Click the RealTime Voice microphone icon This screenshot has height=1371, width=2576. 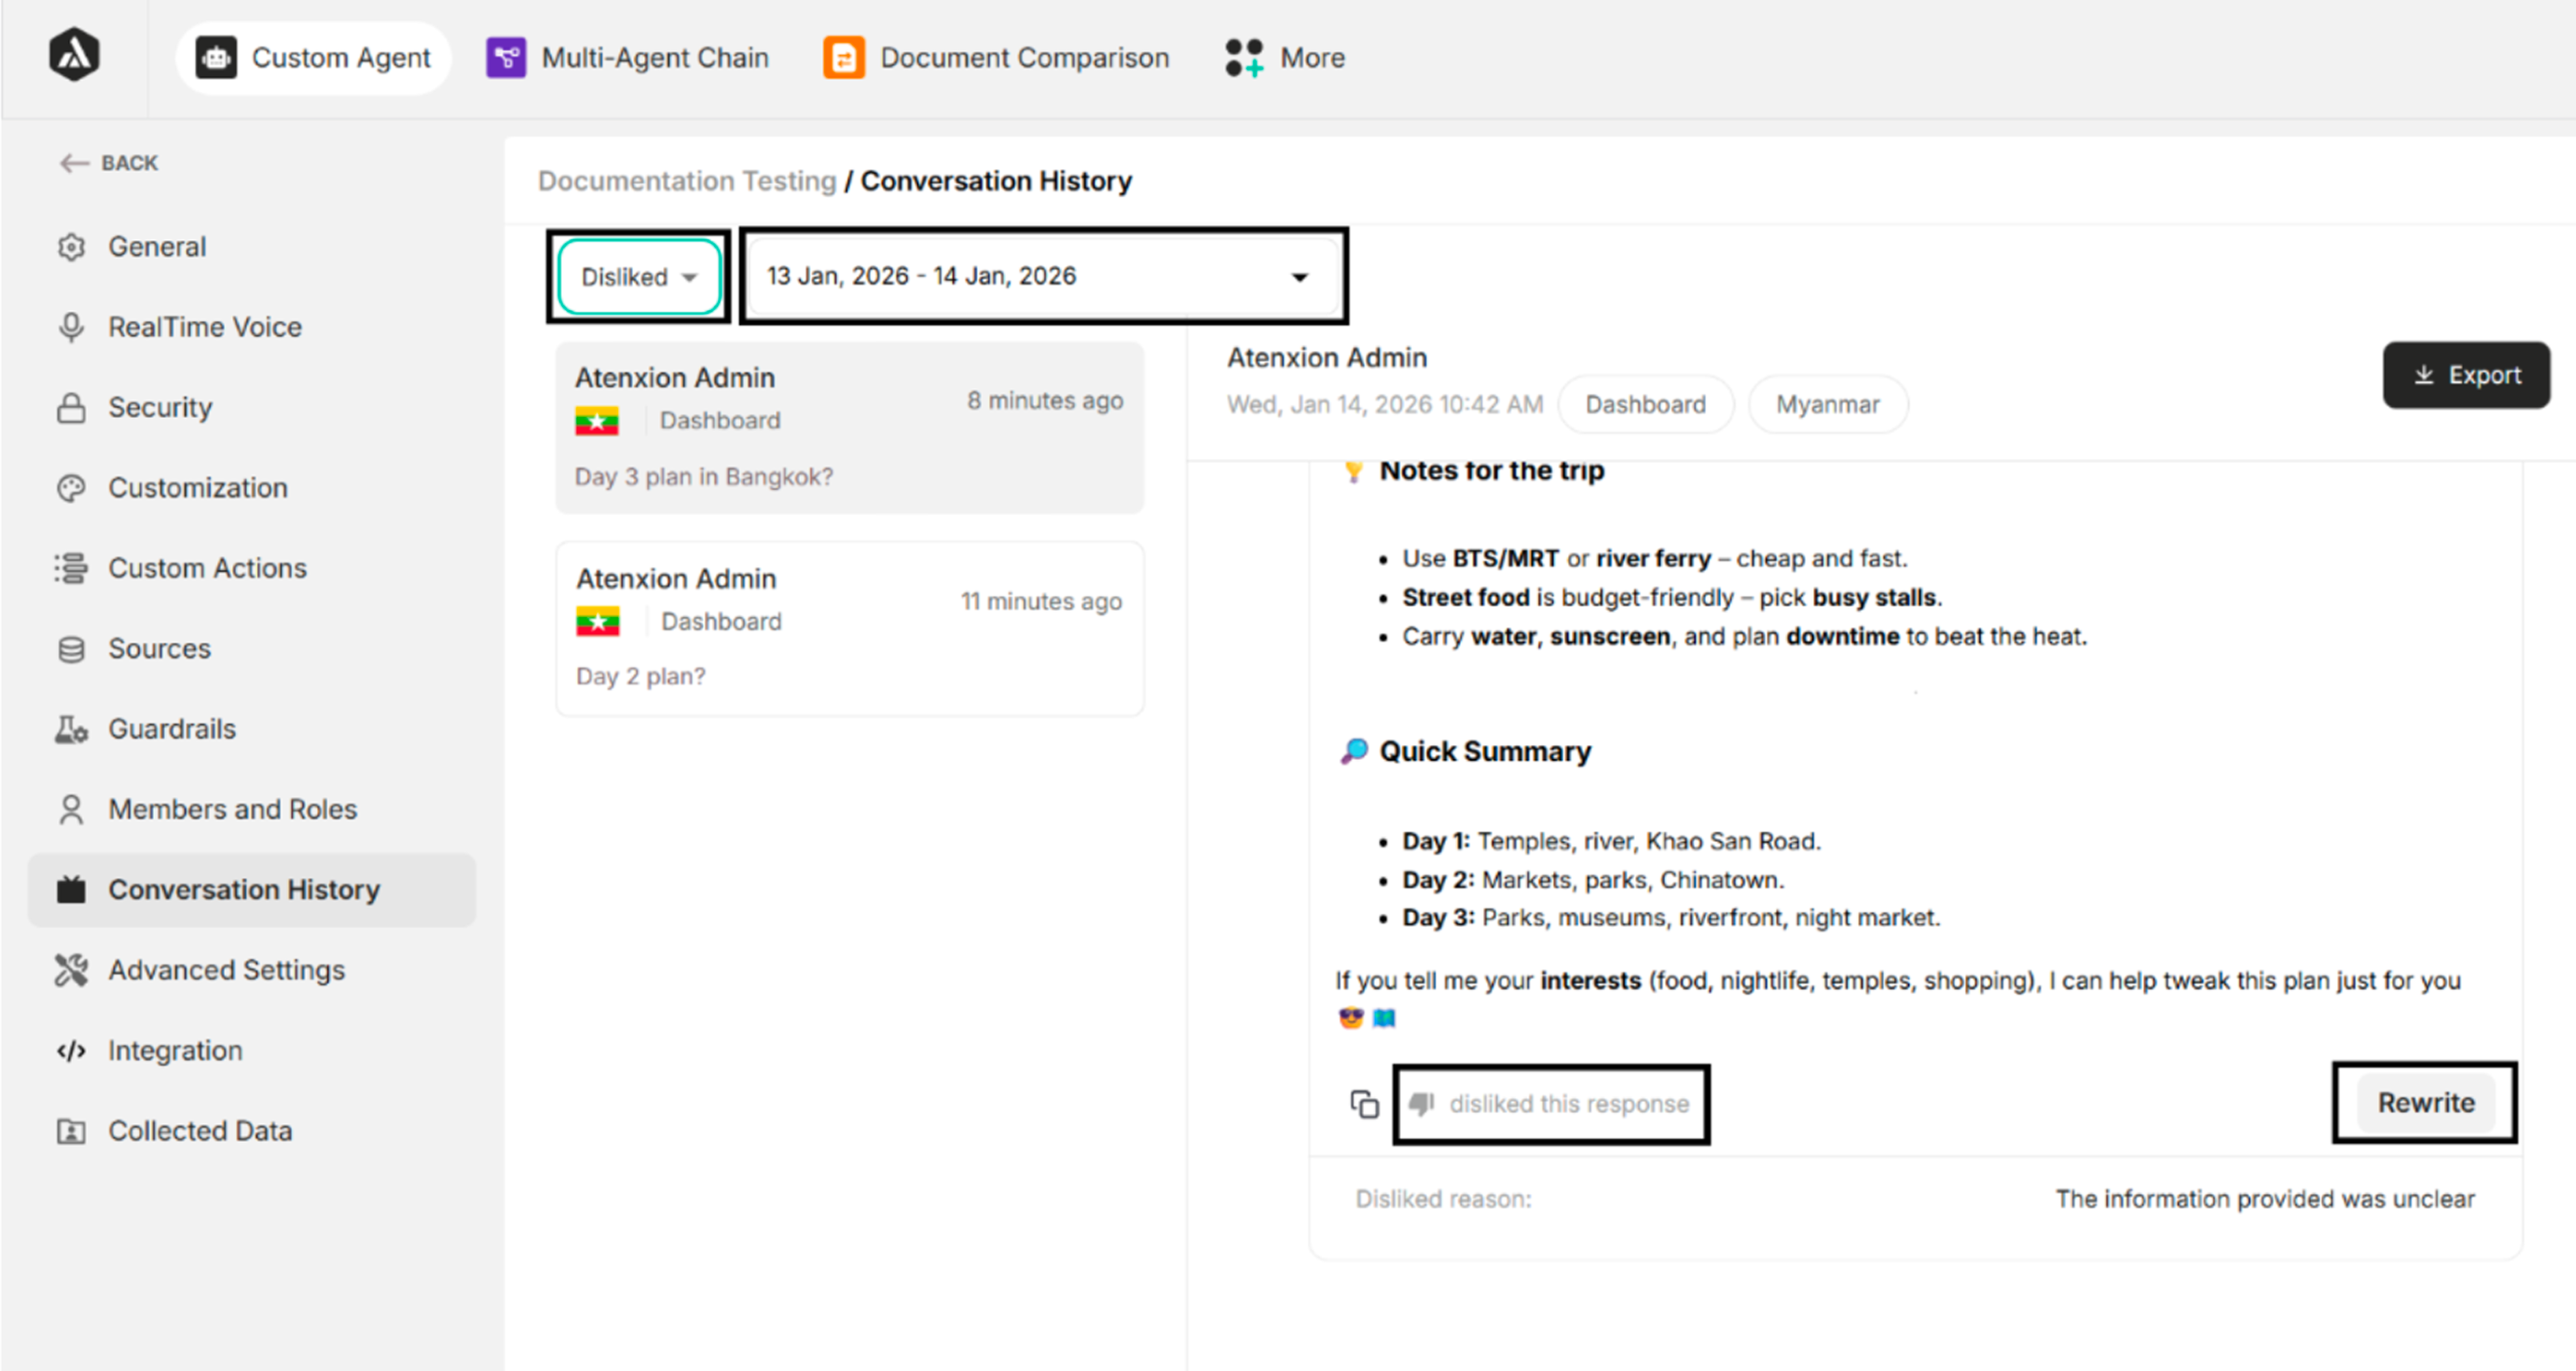click(71, 327)
